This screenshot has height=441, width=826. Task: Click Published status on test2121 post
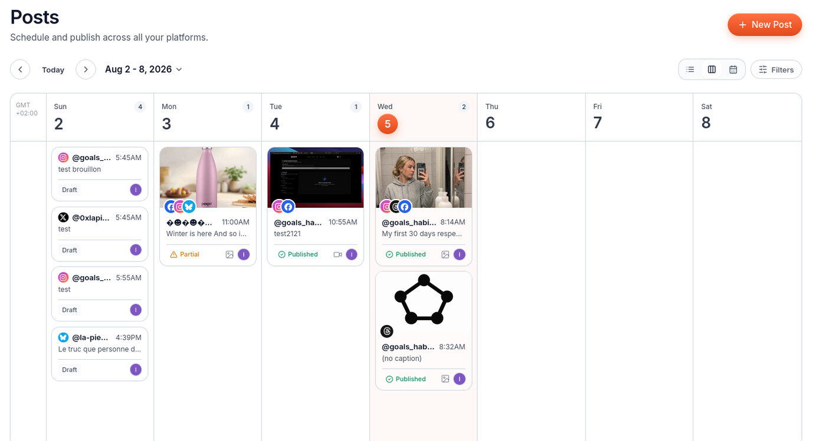point(298,254)
